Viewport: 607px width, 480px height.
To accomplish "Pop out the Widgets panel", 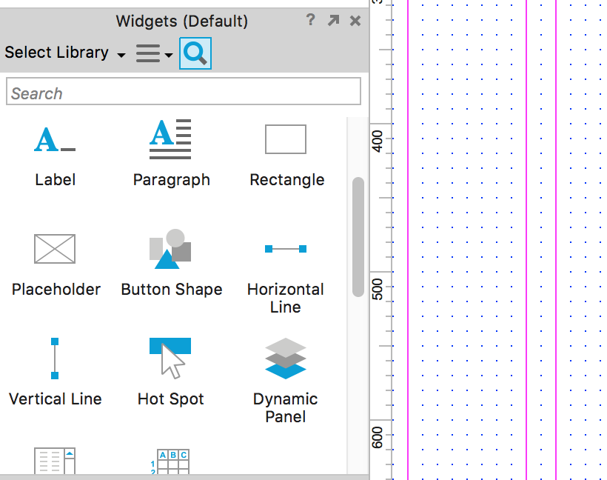I will click(x=333, y=21).
